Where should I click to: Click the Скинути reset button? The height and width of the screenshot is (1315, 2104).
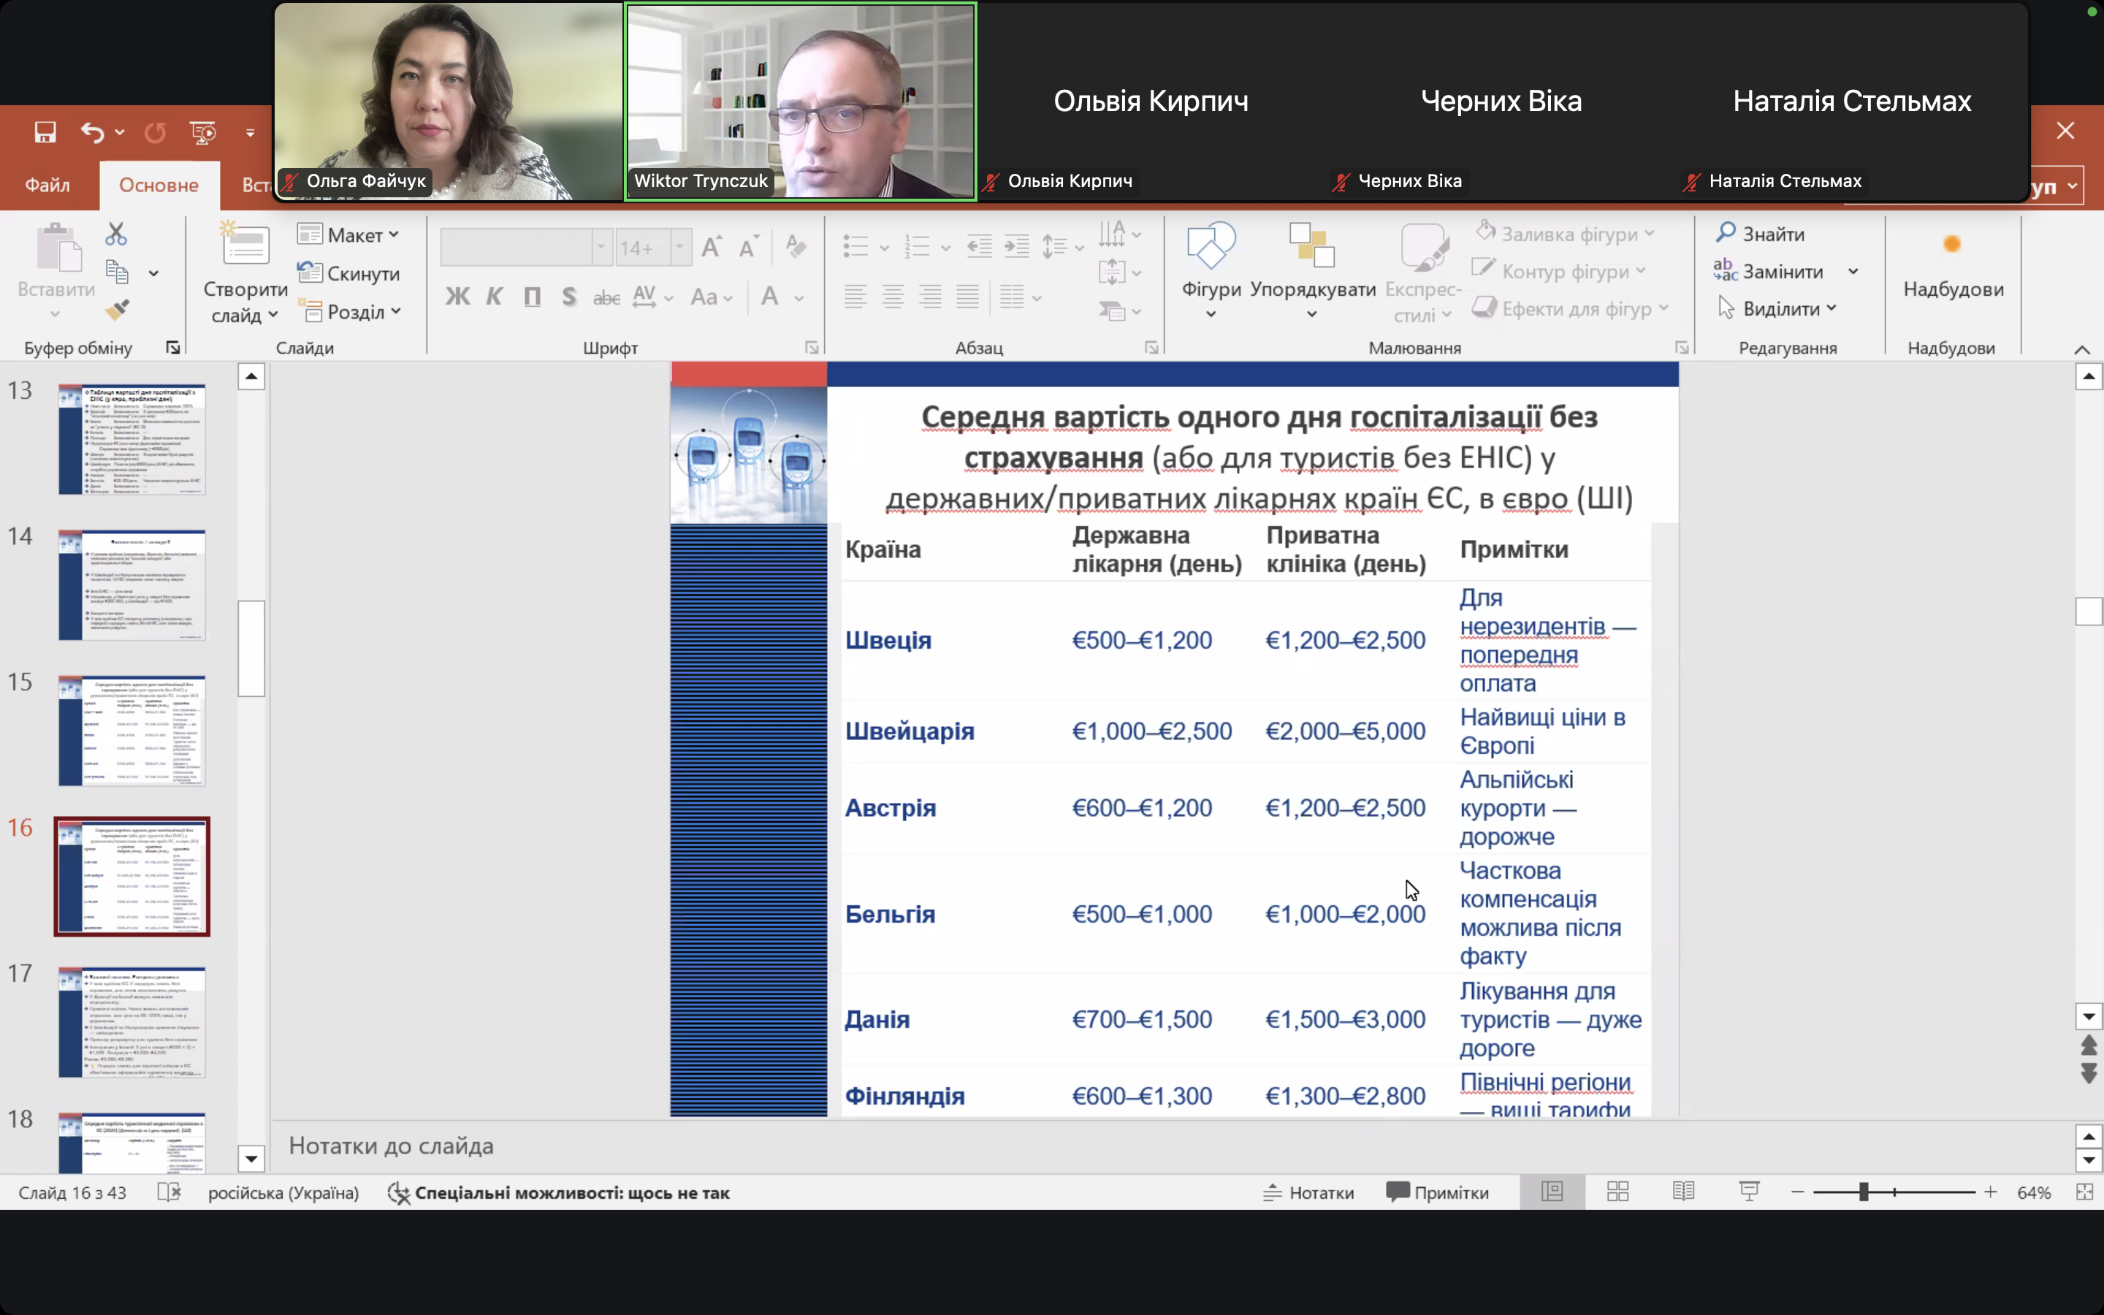pyautogui.click(x=348, y=273)
